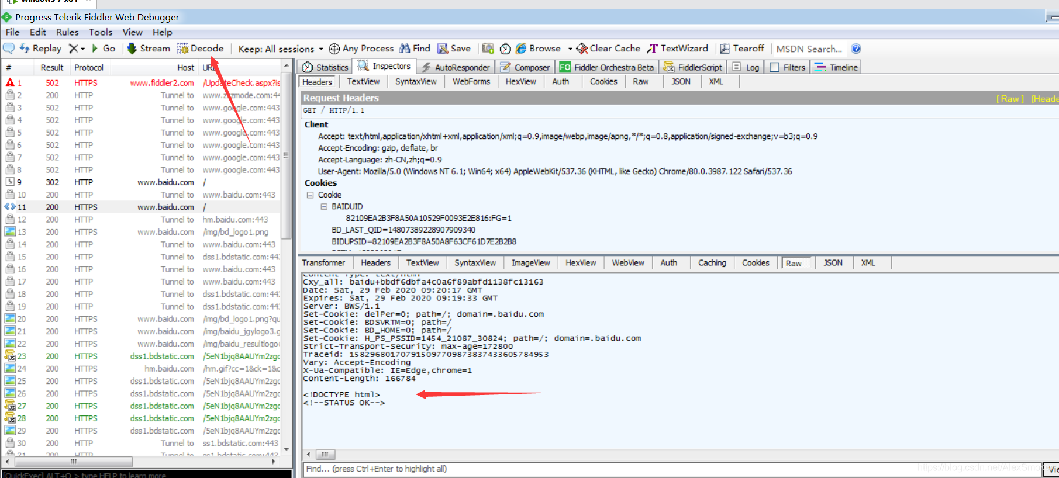Viewport: 1059px width, 478px height.
Task: Open the Browse dropdown arrow
Action: coord(570,49)
